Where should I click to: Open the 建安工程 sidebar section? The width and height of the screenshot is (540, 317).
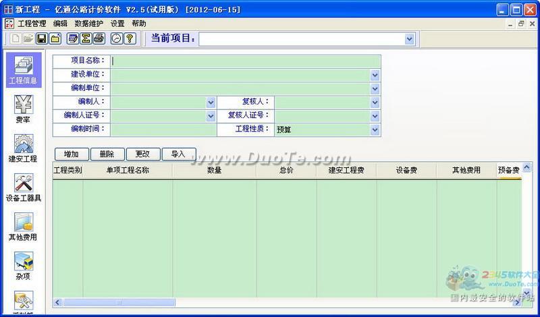(x=24, y=148)
